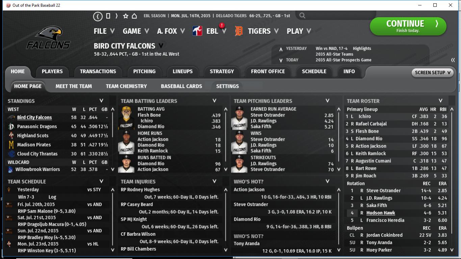Switch to the PITCHING tab
Screen dimensions: 461x259
[144, 72]
